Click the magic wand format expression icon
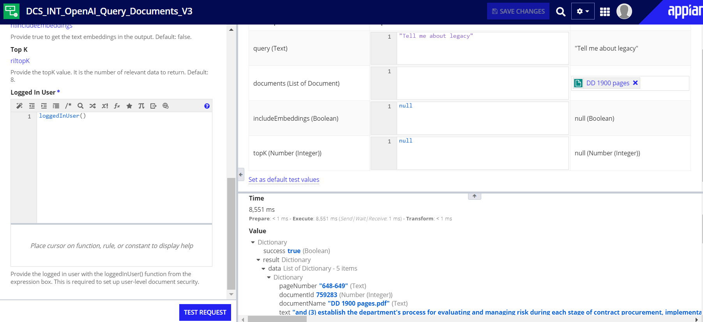This screenshot has width=703, height=322. coord(19,106)
